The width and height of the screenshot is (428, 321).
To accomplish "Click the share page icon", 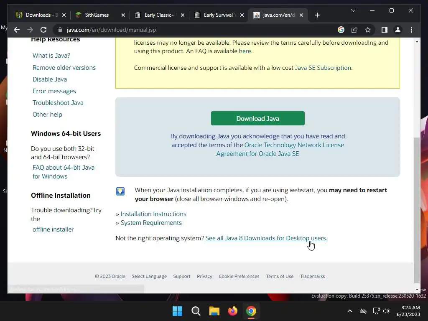I will [354, 30].
